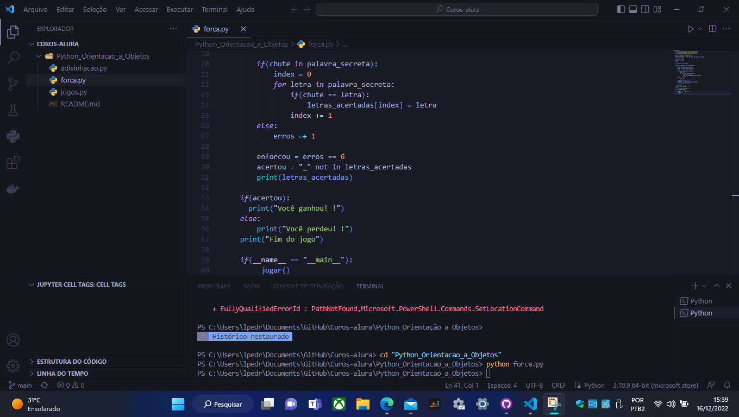
Task: Open README.md in the explorer
Action: [80, 104]
